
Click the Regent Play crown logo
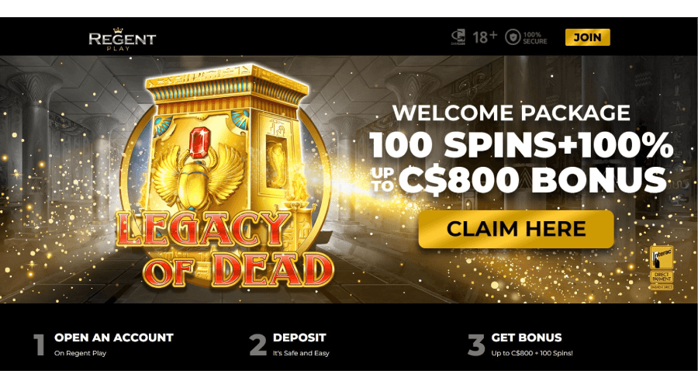(122, 39)
